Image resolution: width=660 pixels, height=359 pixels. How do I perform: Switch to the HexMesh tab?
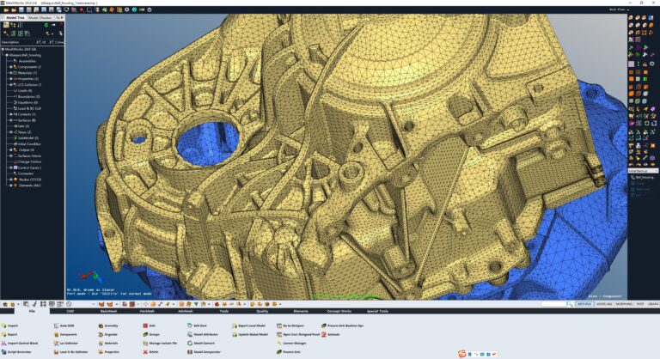click(x=147, y=312)
